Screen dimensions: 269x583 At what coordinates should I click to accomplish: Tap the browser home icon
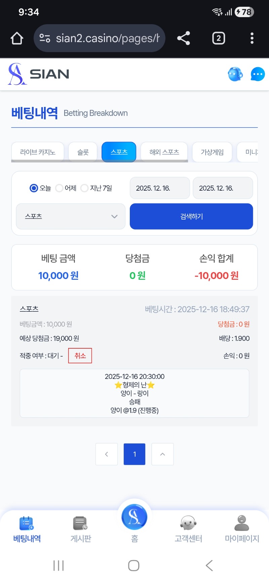[x=17, y=38]
